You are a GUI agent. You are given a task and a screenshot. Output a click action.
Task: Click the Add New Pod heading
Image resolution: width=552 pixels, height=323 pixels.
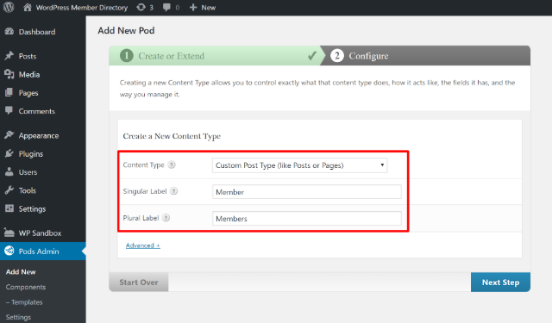(126, 31)
